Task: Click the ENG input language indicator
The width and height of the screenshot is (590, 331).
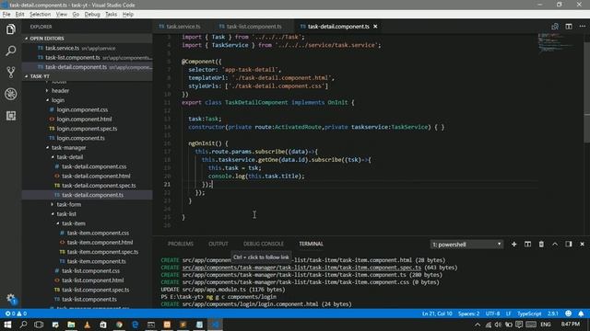Action: (545, 325)
